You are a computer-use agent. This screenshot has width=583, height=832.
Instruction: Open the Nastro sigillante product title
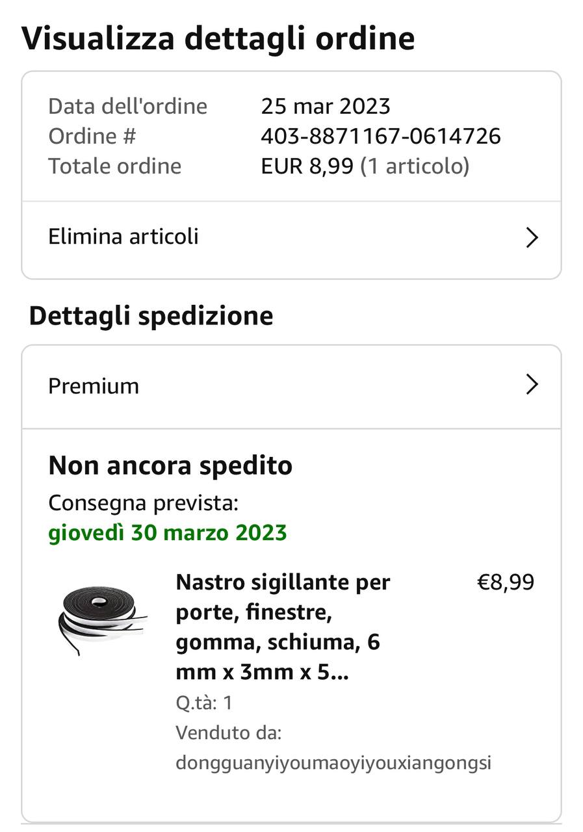point(283,627)
